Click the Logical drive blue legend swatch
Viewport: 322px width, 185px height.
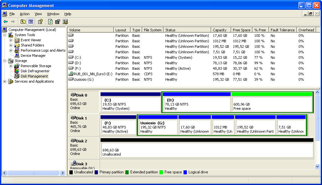click(185, 172)
